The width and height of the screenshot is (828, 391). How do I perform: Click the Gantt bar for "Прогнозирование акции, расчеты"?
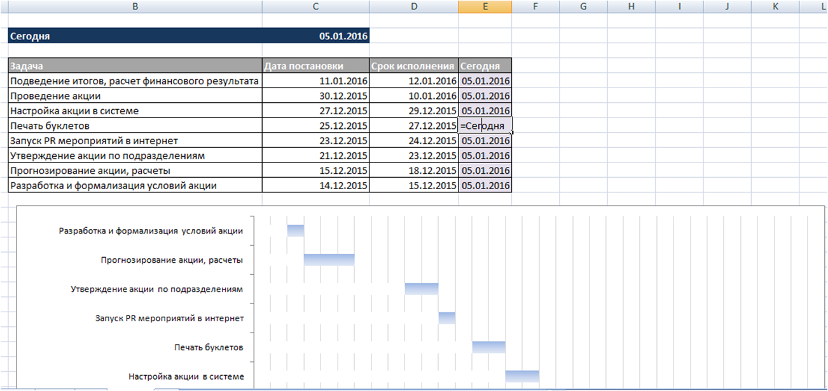(x=329, y=260)
